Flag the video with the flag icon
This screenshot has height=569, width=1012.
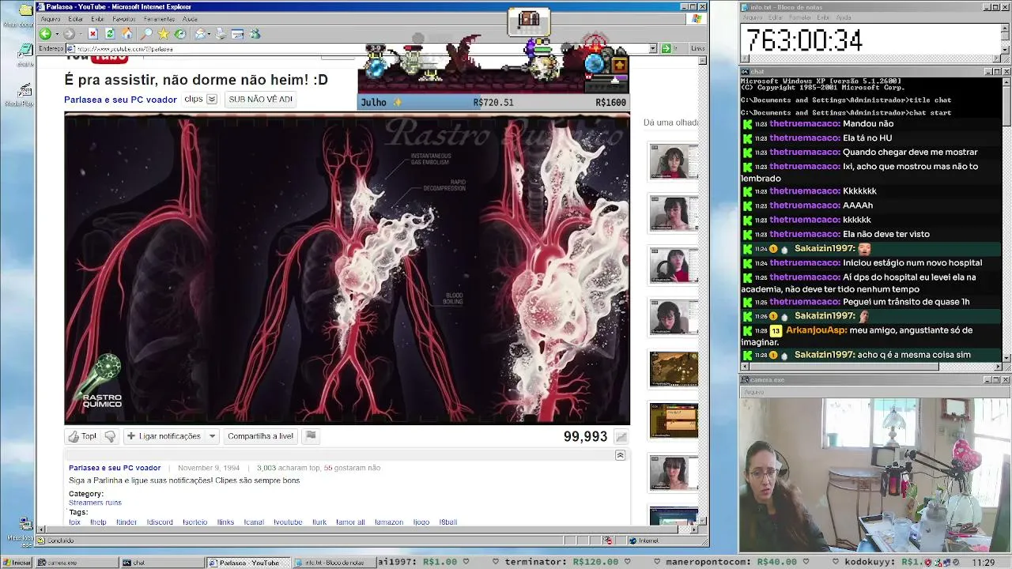coord(311,436)
